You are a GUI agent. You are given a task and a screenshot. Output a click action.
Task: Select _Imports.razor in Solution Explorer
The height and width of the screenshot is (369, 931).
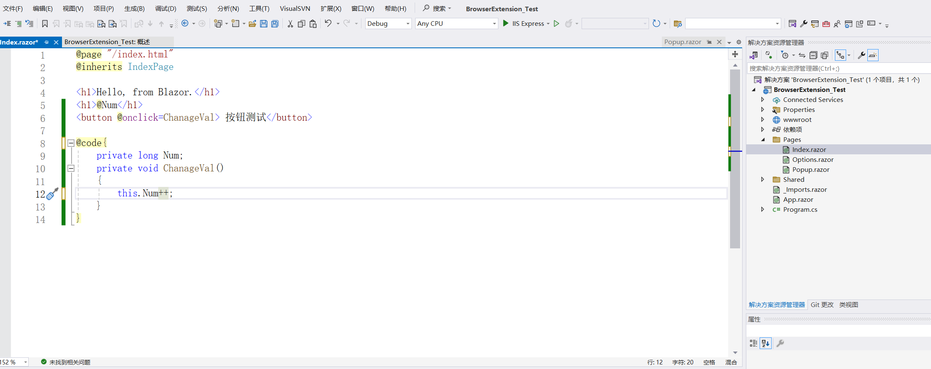(805, 189)
